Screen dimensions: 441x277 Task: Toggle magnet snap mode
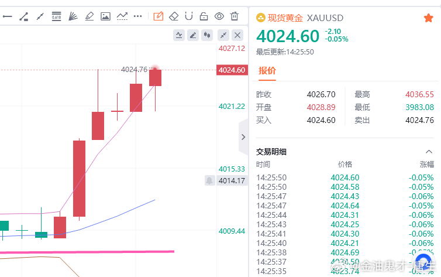(189, 16)
